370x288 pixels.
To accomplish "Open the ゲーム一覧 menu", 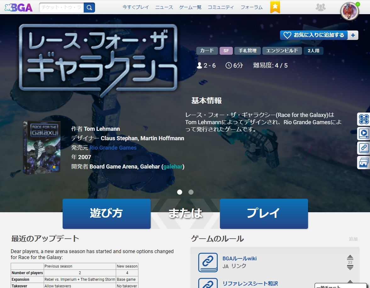I will (x=190, y=7).
